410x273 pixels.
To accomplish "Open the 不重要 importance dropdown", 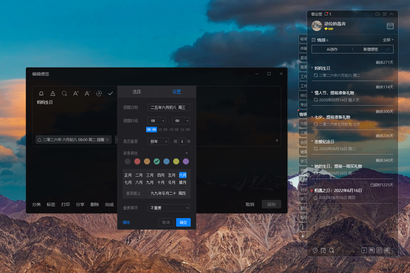I will (169, 208).
